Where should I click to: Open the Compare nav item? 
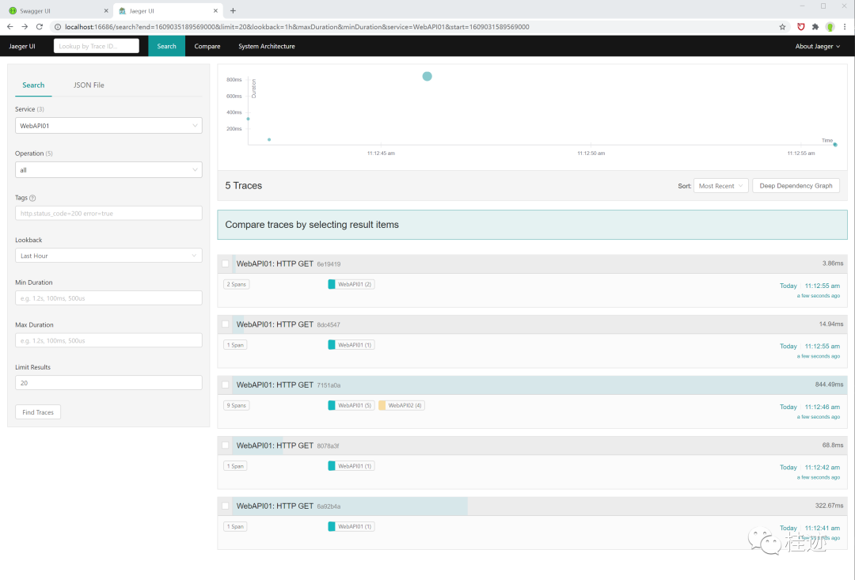(207, 47)
